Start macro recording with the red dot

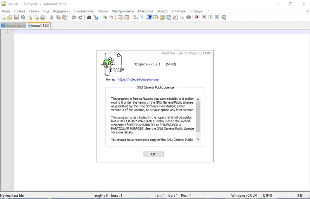(197, 17)
